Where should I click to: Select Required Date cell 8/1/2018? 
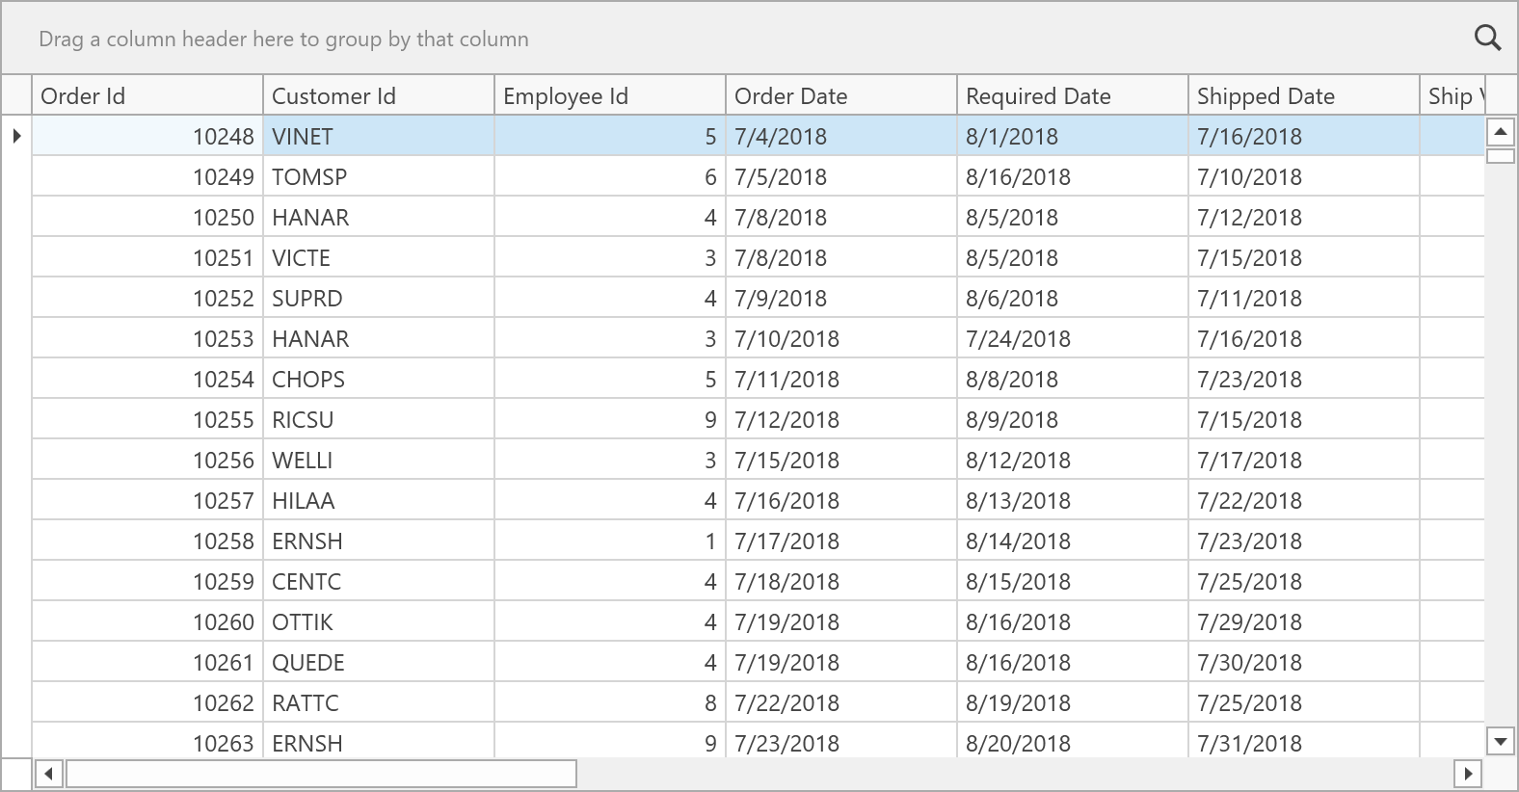(x=1073, y=136)
